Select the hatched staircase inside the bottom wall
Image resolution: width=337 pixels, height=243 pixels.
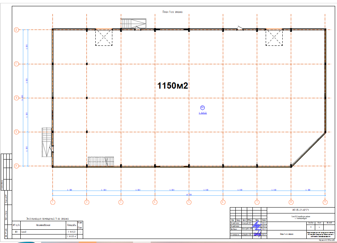pyautogui.click(x=101, y=161)
